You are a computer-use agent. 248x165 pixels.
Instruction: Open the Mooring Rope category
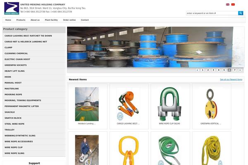pyautogui.click(x=34, y=94)
